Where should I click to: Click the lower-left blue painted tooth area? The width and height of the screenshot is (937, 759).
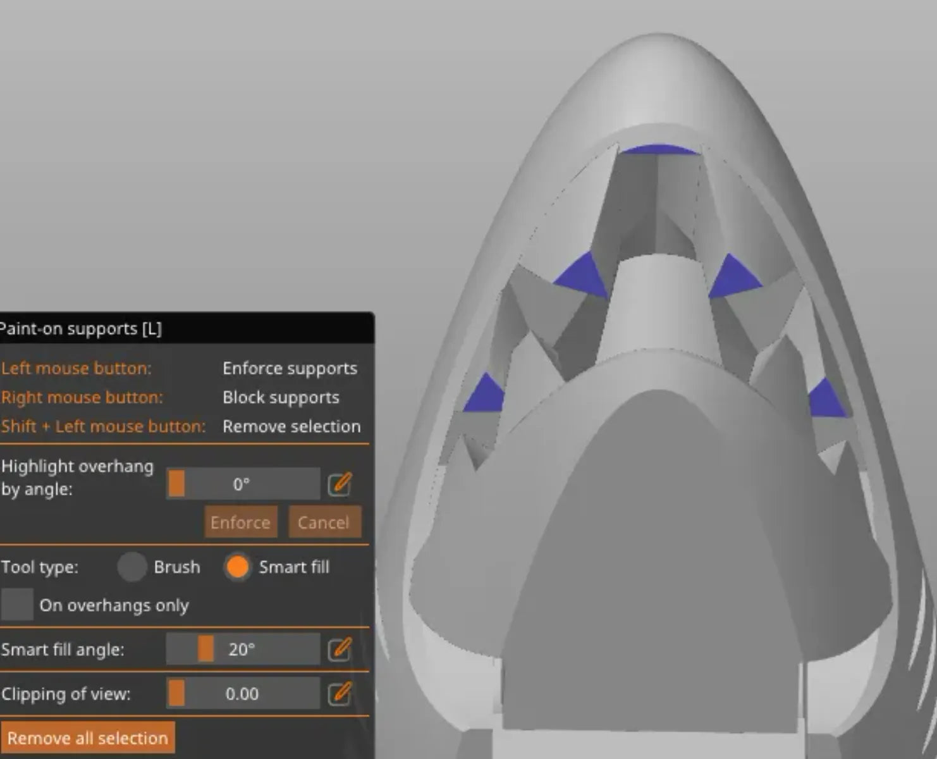486,395
